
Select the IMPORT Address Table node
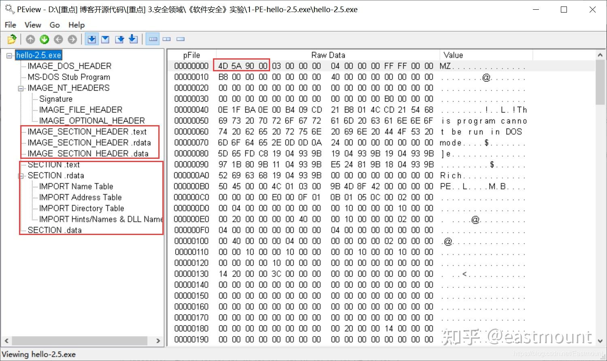tap(81, 197)
